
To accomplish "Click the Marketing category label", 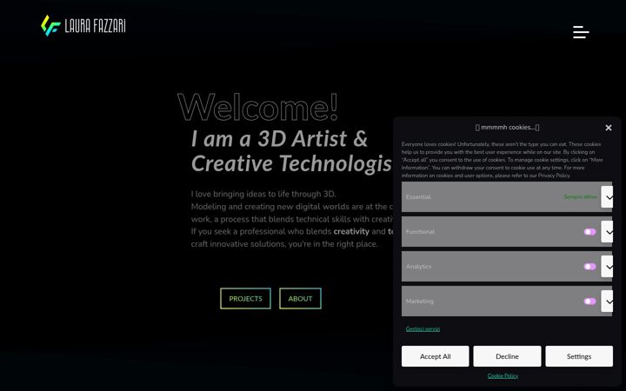I will [420, 302].
